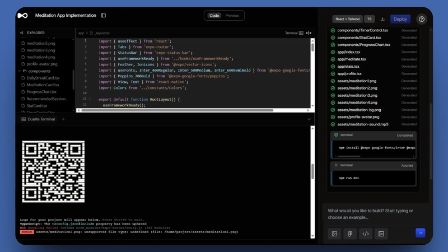Click the red ERROR label in terminal
This screenshot has height=252, width=448.
tap(27, 232)
